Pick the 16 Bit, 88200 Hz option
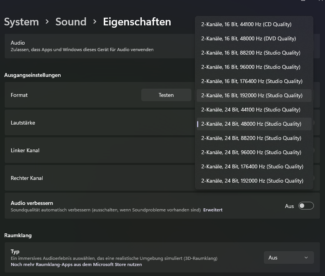 coord(250,53)
